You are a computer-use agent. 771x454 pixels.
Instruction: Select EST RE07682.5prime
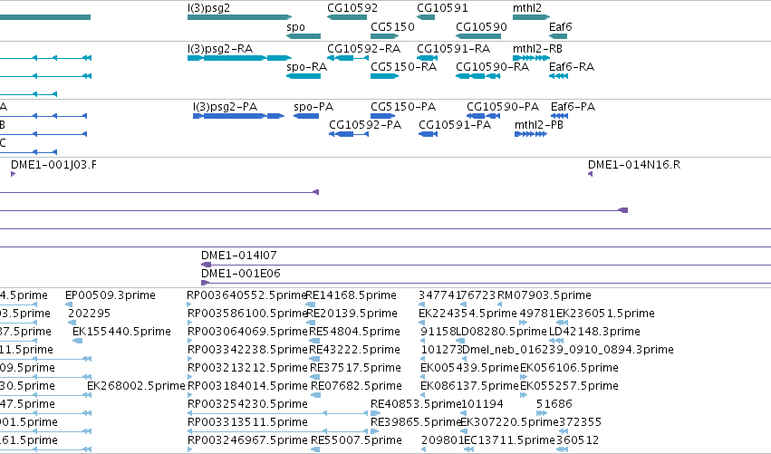point(356,386)
